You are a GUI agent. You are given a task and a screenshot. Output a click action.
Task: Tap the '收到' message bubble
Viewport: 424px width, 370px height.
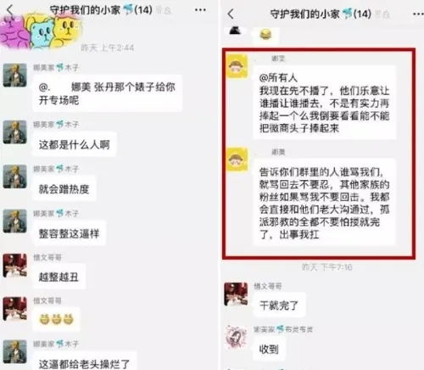coord(269,350)
